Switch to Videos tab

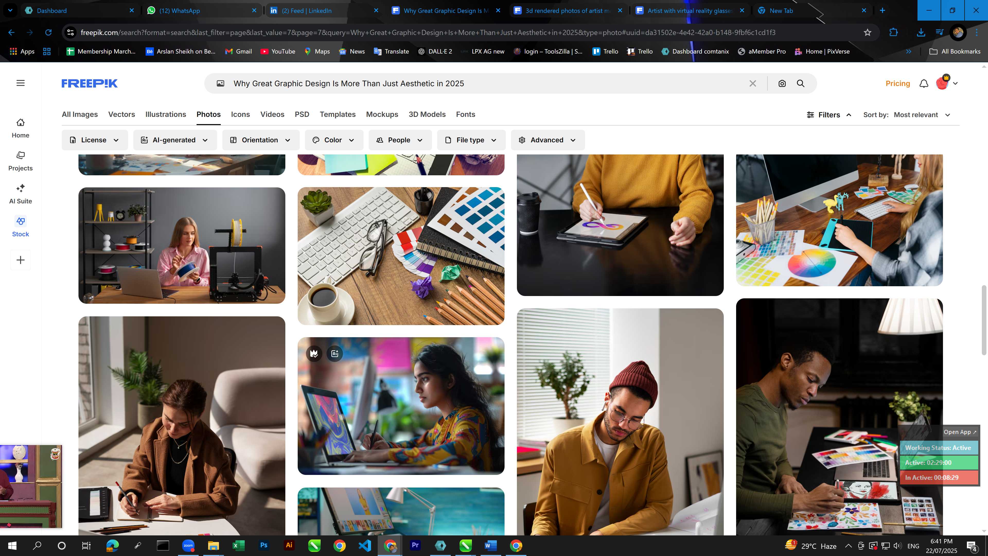(x=272, y=114)
